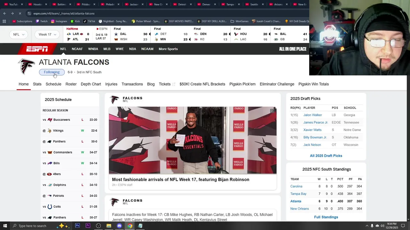The width and height of the screenshot is (410, 230).
Task: Open the team Roster tab
Action: pyautogui.click(x=71, y=84)
